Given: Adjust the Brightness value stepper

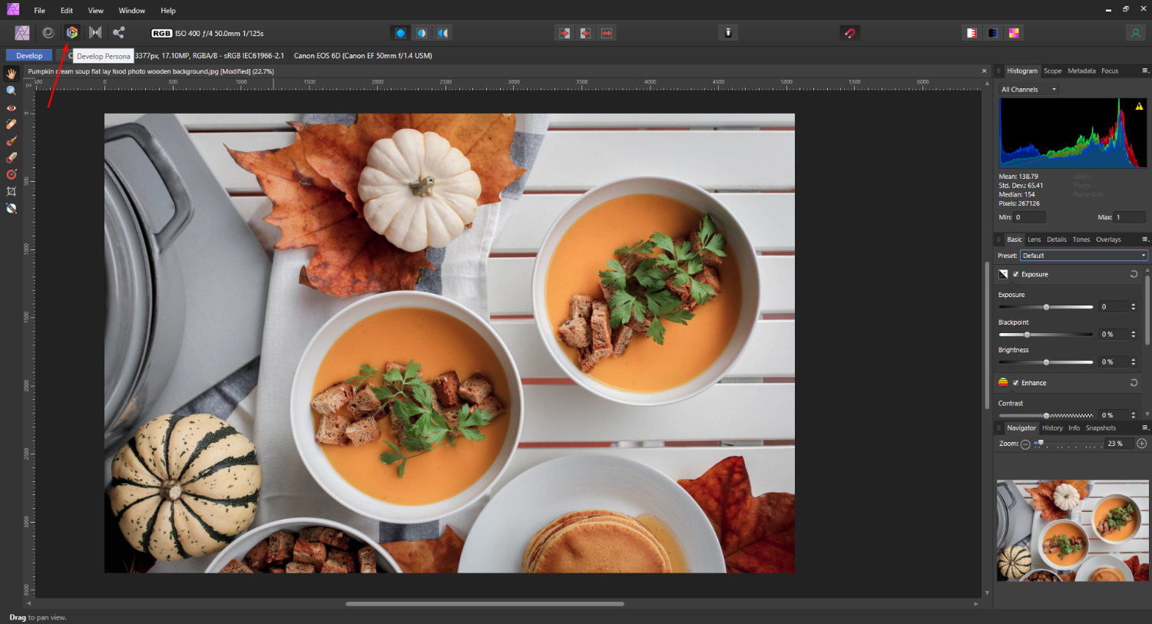Looking at the screenshot, I should click(1134, 362).
